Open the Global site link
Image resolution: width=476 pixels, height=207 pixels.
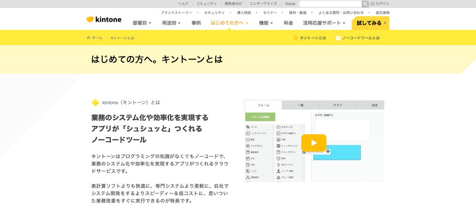[x=290, y=4]
